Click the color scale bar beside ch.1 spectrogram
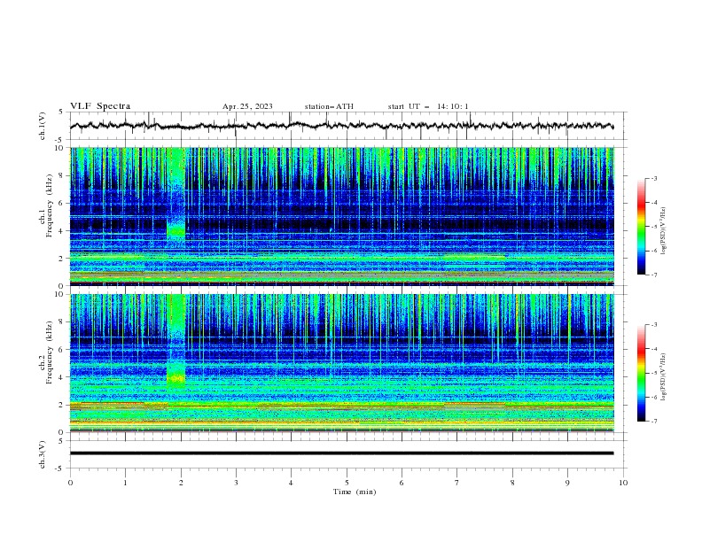The width and height of the screenshot is (702, 542). [641, 226]
